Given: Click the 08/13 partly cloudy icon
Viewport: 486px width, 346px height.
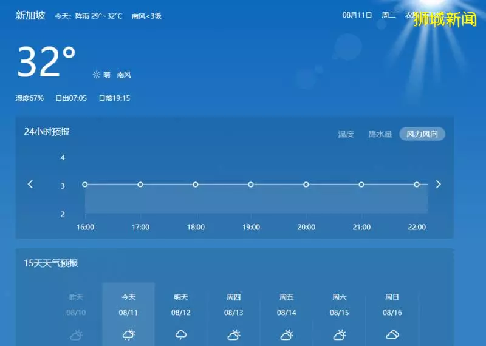Looking at the screenshot, I should pyautogui.click(x=234, y=335).
